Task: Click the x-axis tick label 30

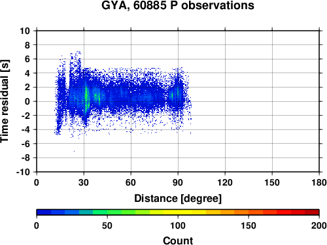Action: pyautogui.click(x=84, y=182)
